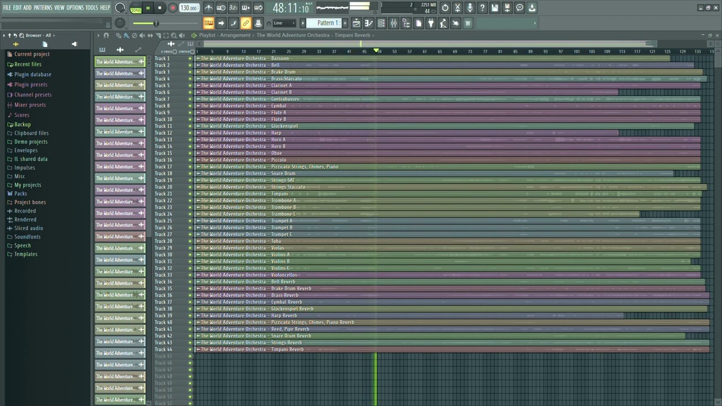
Task: Enable typing keyboard to piano icon
Action: coord(209,23)
